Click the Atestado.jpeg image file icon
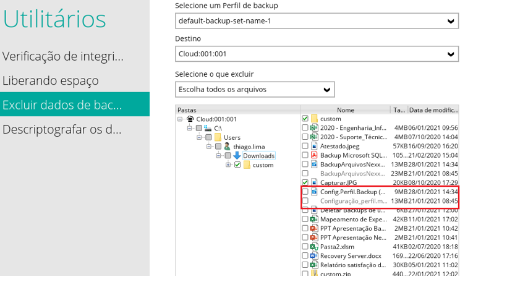507x282 pixels. coord(314,146)
